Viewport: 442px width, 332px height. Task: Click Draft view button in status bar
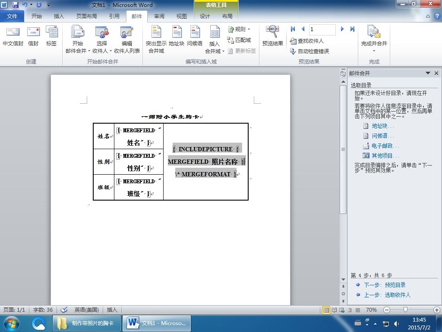[358, 310]
